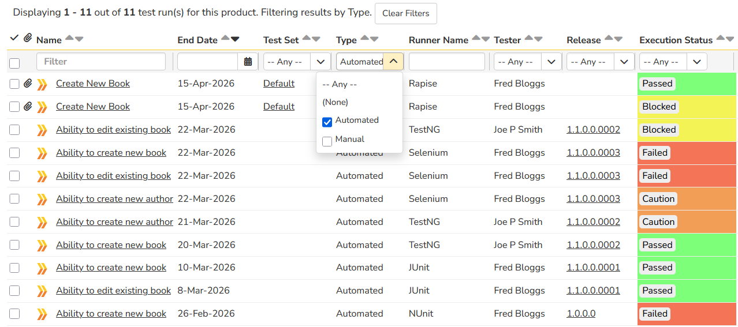The width and height of the screenshot is (738, 327).
Task: Click the paperclip icon in the column header
Action: (x=28, y=39)
